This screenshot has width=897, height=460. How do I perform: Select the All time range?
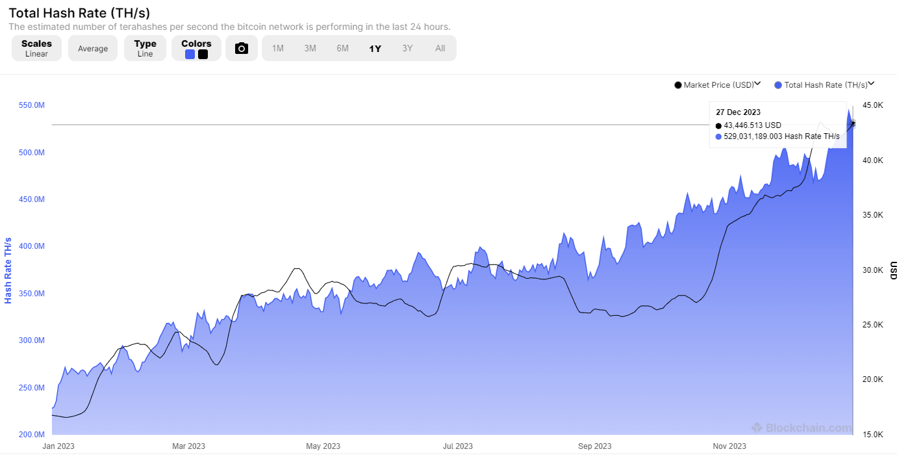click(x=440, y=48)
